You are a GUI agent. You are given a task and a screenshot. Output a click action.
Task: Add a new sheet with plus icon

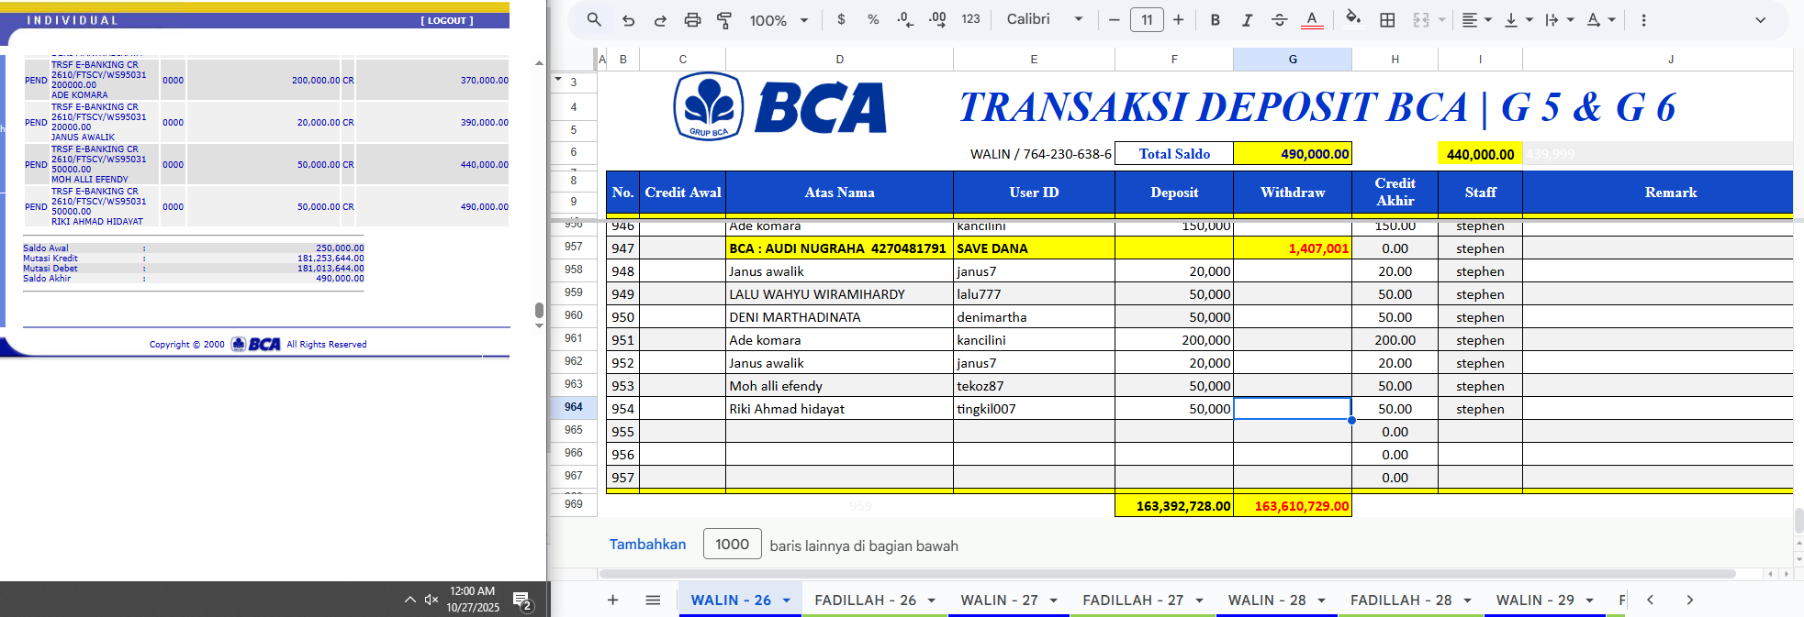tap(612, 600)
